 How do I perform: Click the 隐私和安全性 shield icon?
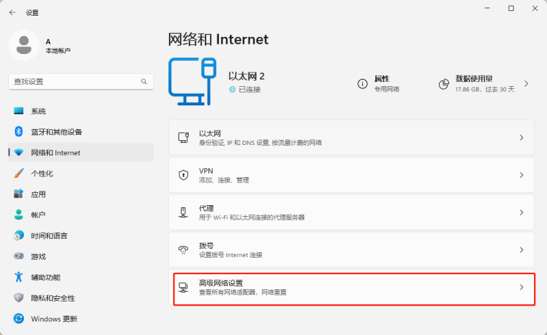click(x=18, y=297)
